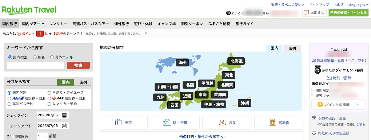
Task: Open 会員登録情報・変更 link
Action: coord(328,60)
